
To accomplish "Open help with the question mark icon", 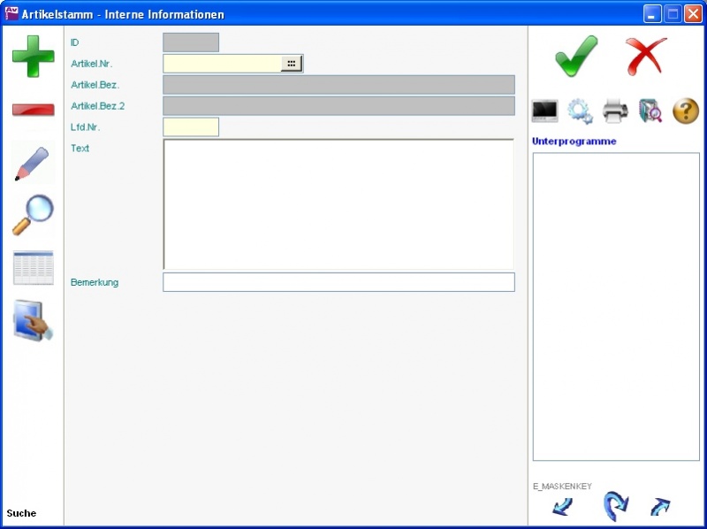I will pyautogui.click(x=686, y=111).
